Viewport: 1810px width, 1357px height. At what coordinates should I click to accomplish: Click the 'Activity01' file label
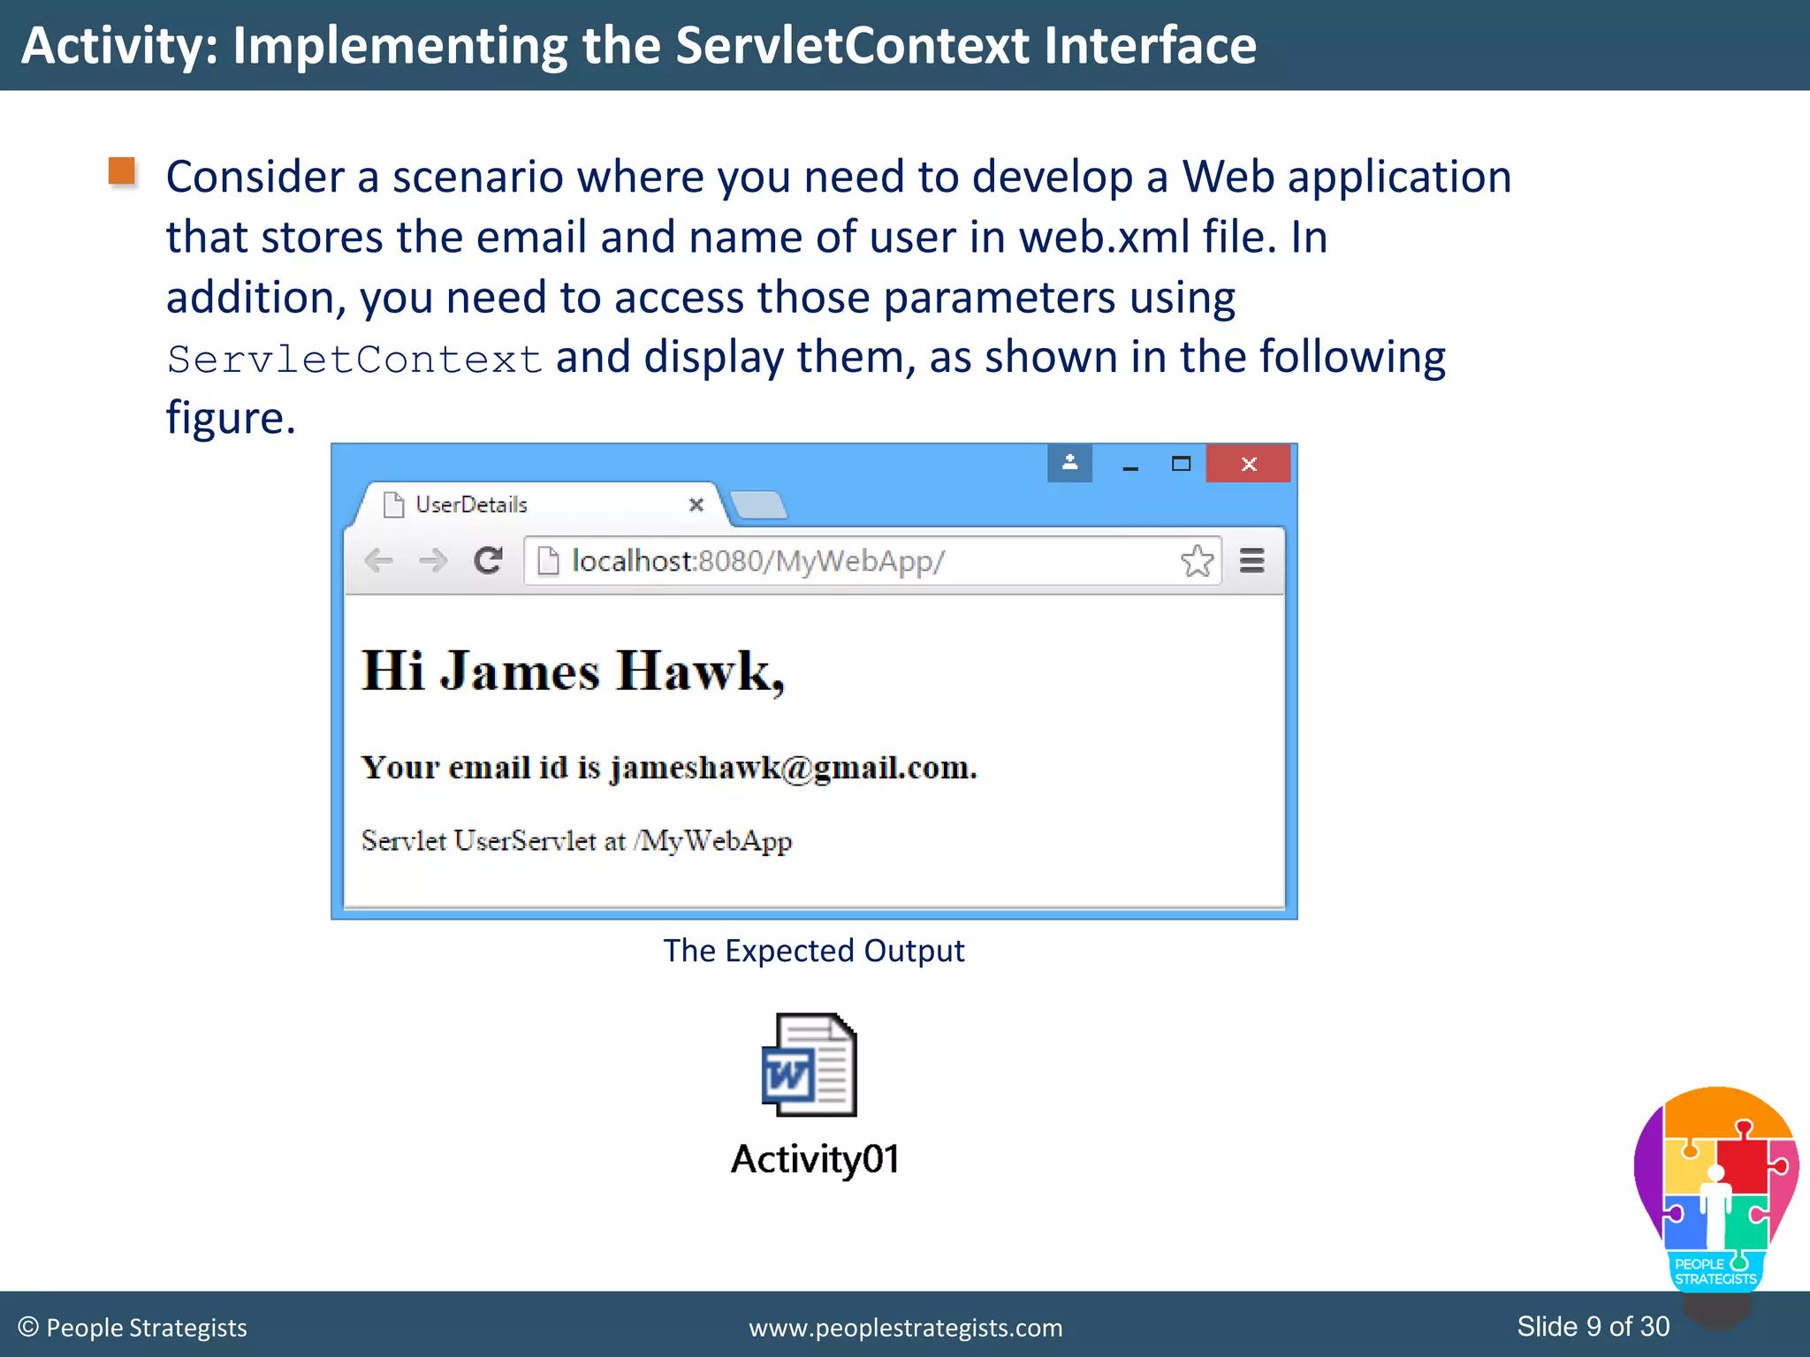click(815, 1159)
